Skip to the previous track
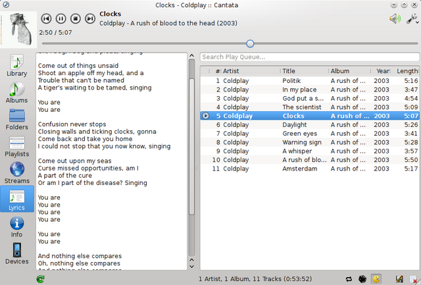 (x=46, y=18)
